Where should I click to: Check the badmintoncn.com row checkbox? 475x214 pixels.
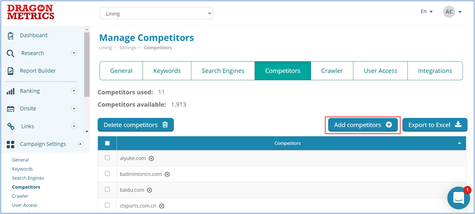[107, 173]
